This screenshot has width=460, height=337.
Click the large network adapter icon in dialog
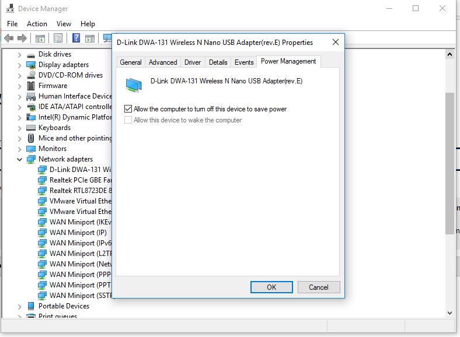point(134,85)
